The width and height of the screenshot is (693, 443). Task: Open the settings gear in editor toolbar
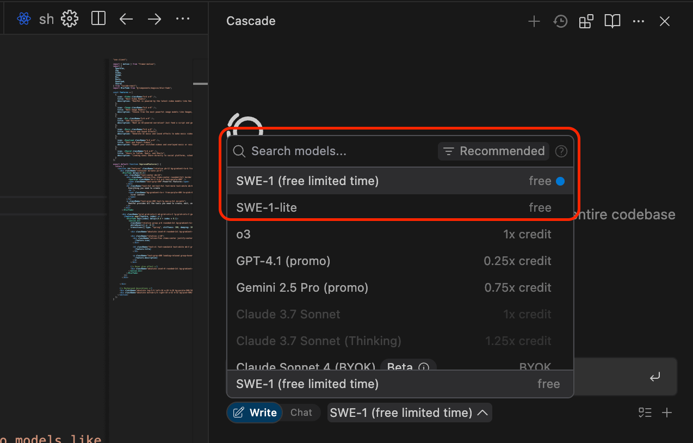coord(70,19)
